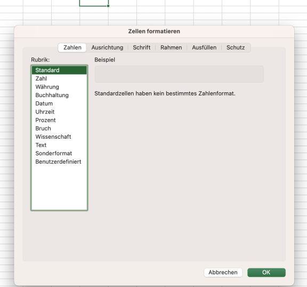Pick the Buchhaltung format category
This screenshot has width=307, height=287.
coord(59,95)
